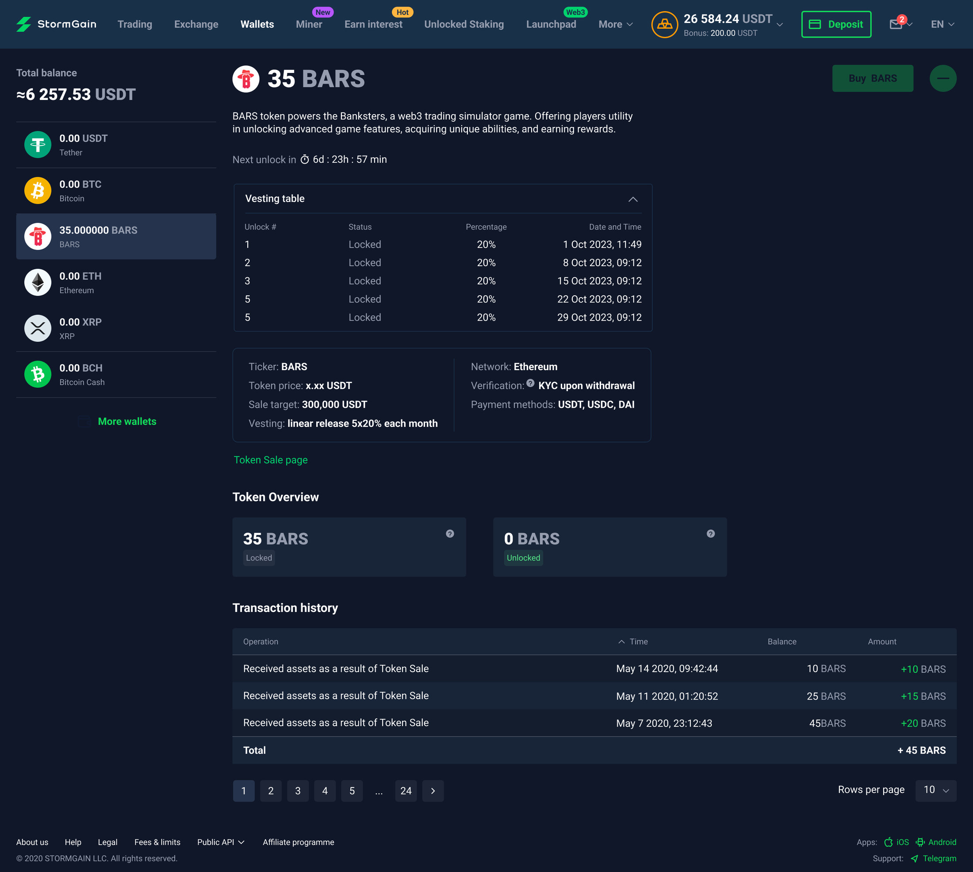973x872 pixels.
Task: Collapse the Vesting table
Action: (x=633, y=199)
